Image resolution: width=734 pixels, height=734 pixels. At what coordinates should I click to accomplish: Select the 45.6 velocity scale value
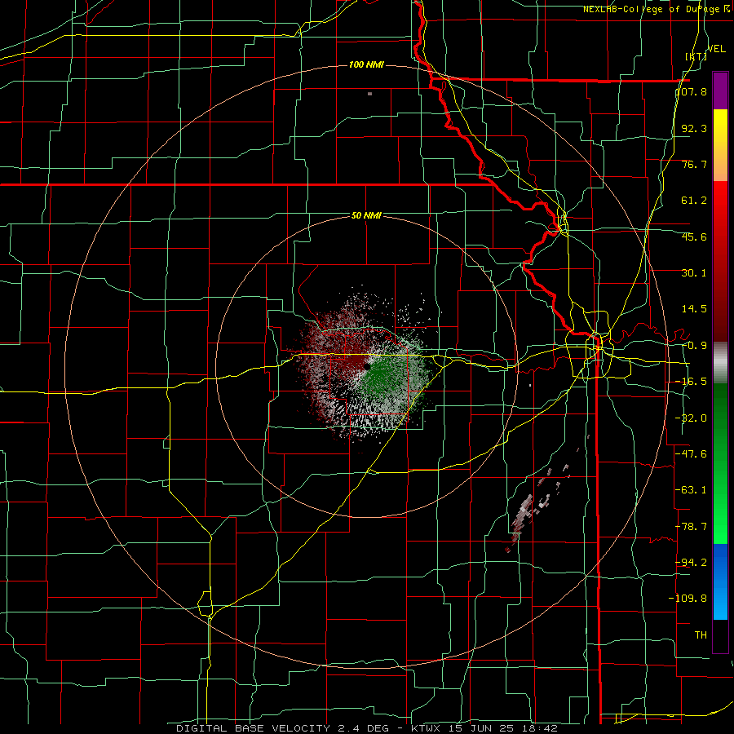pos(694,237)
